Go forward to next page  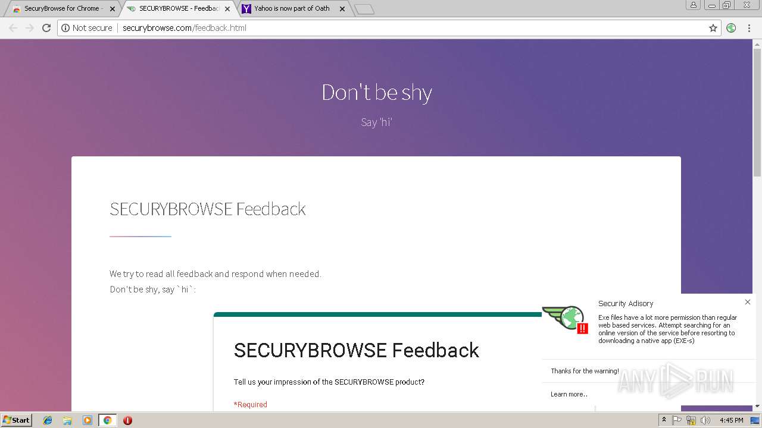pos(30,28)
